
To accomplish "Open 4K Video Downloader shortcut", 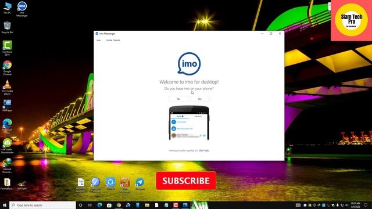I will pyautogui.click(x=7, y=146).
